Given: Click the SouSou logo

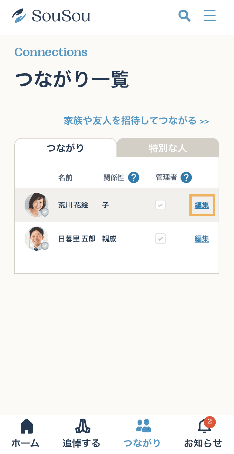Looking at the screenshot, I should click(51, 16).
